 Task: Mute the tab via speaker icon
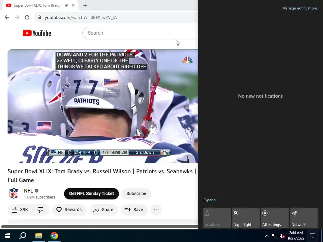click(66, 5)
